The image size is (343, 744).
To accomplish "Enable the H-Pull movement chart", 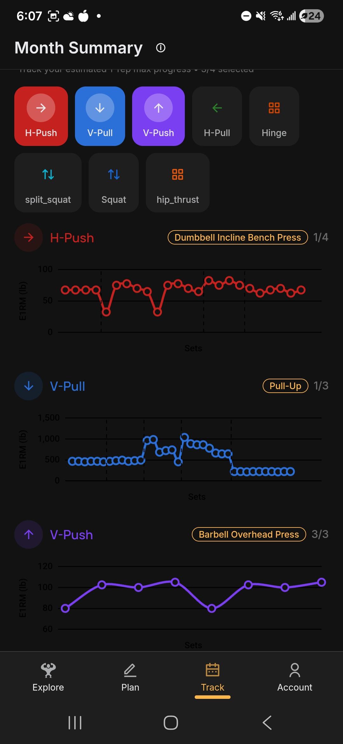I will click(x=217, y=116).
